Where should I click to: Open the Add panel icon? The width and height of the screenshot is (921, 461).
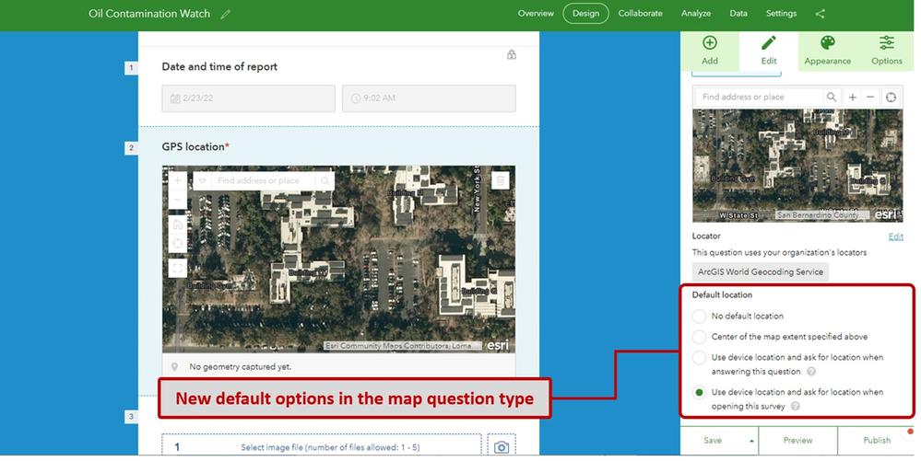coord(710,43)
